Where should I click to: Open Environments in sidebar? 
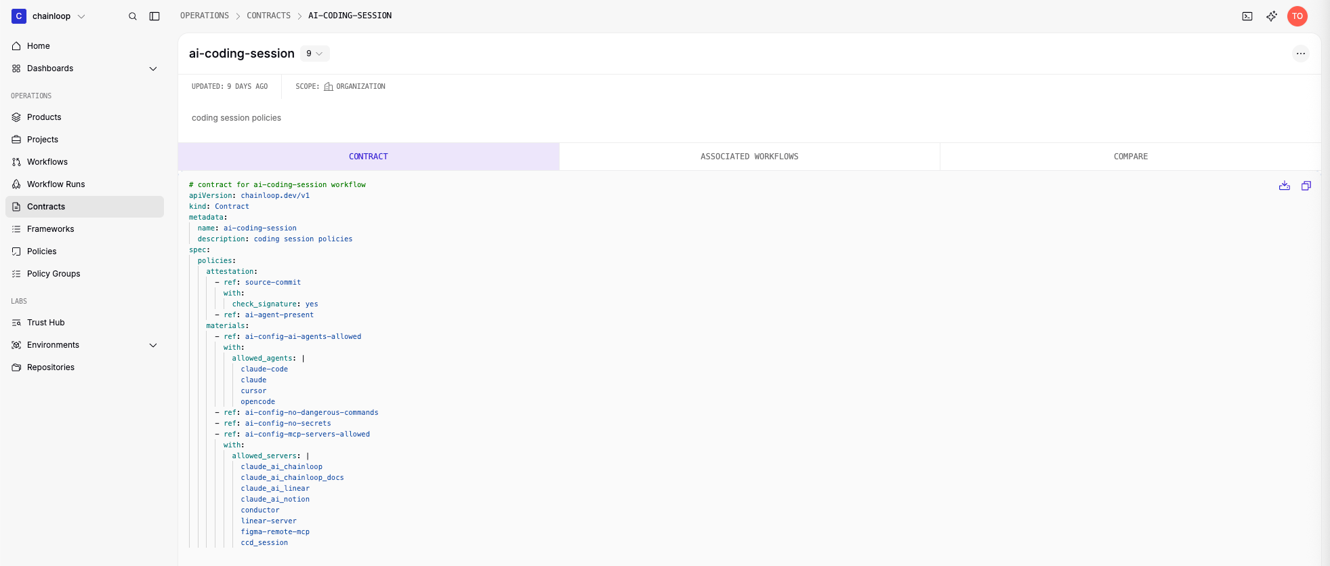pyautogui.click(x=85, y=345)
